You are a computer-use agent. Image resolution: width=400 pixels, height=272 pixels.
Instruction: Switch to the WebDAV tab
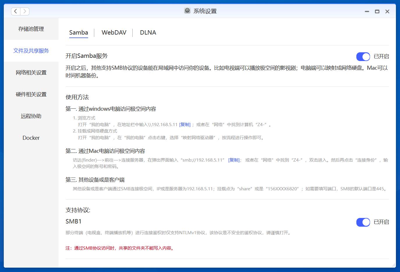click(x=114, y=33)
